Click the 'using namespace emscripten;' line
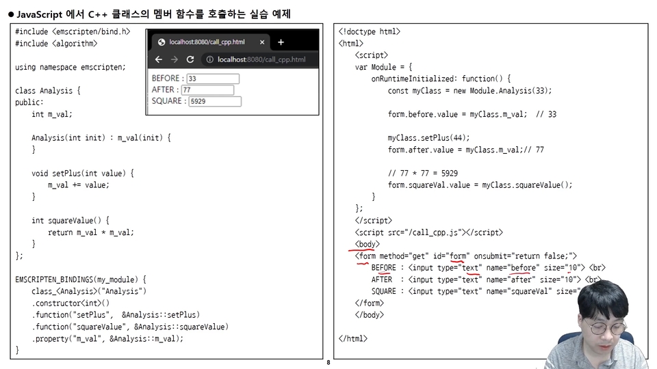 70,67
